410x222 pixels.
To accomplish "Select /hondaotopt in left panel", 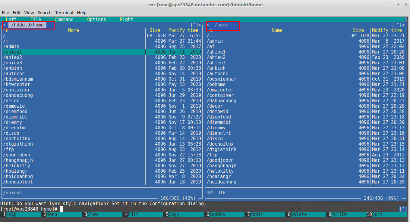I will (x=102, y=182).
